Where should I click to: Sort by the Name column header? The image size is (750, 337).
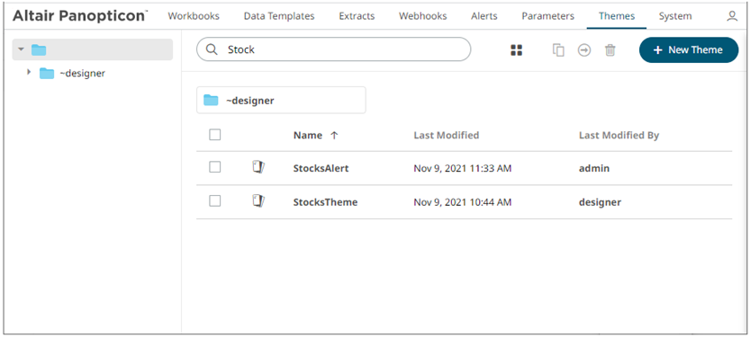point(308,136)
